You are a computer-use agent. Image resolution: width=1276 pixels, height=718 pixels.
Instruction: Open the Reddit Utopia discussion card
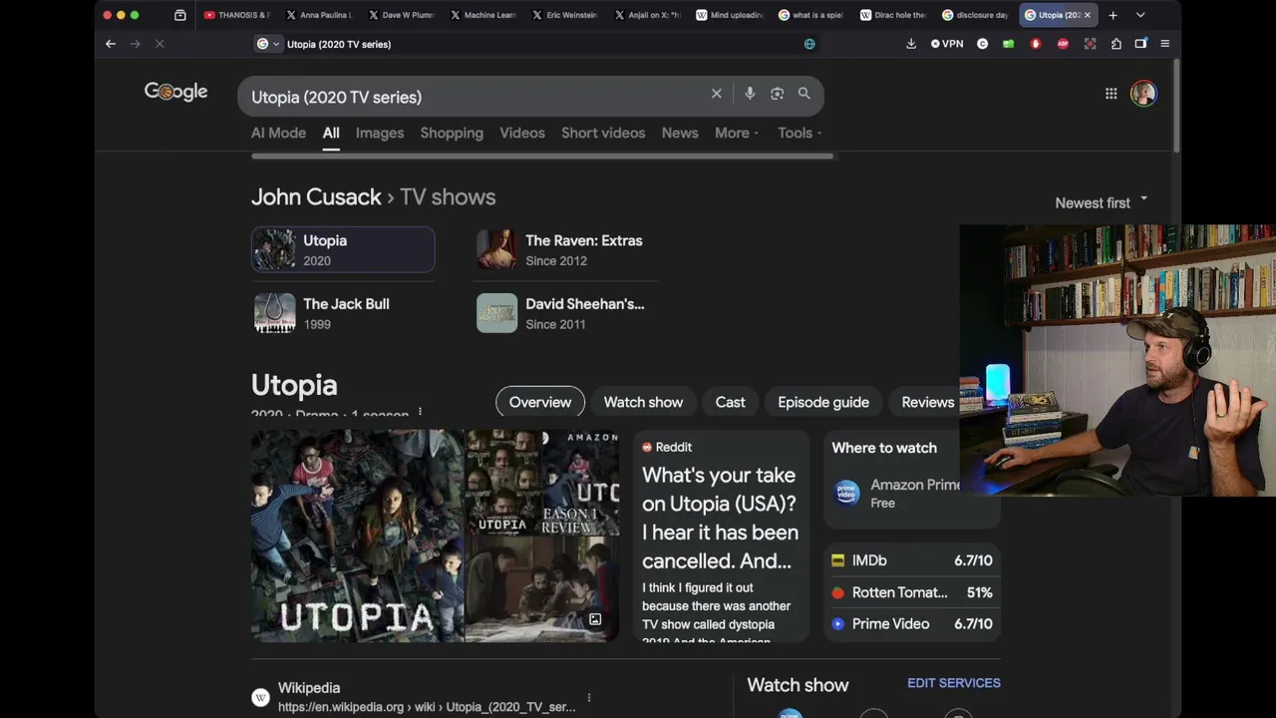(721, 537)
